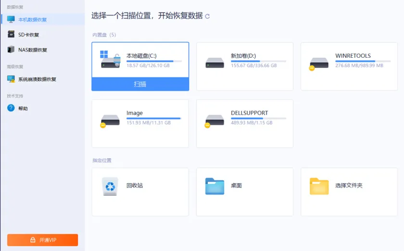Click the yellow 选择文件夹 folder icon
The height and width of the screenshot is (251, 404).
coord(319,186)
